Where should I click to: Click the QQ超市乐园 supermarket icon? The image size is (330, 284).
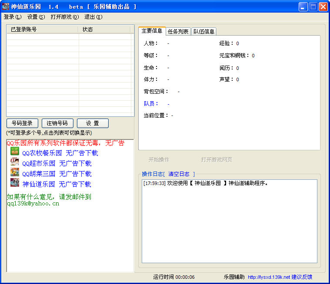[x=15, y=162]
